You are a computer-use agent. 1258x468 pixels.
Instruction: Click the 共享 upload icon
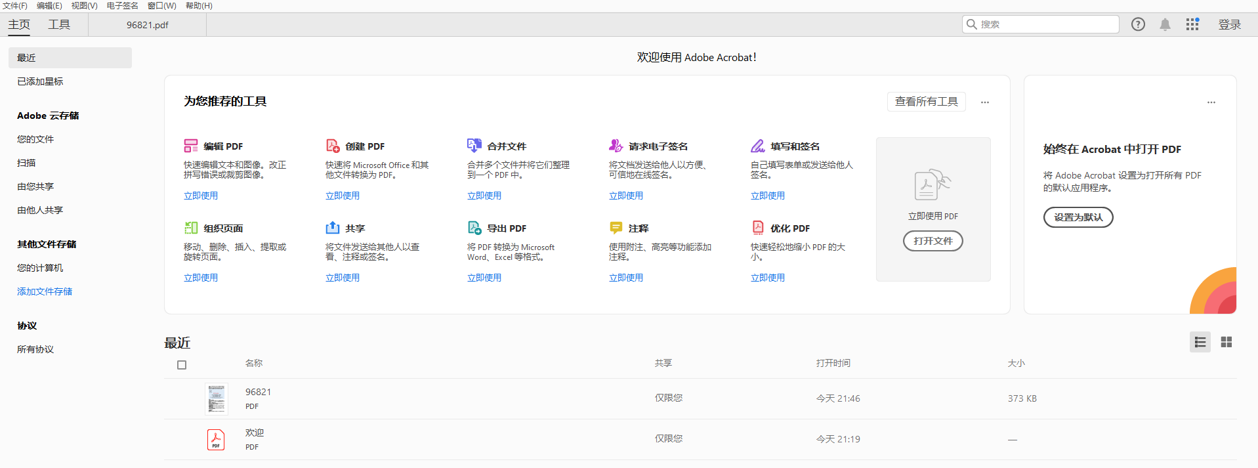click(x=333, y=228)
